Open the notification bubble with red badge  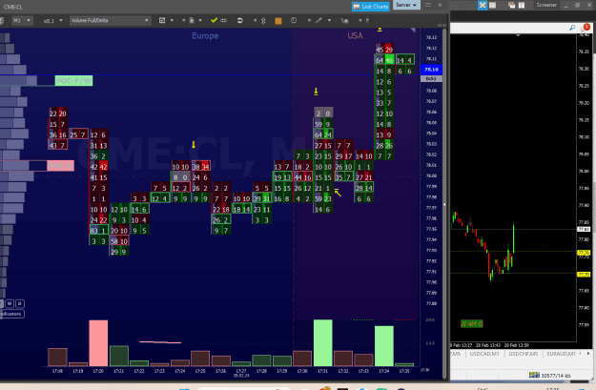[x=586, y=28]
